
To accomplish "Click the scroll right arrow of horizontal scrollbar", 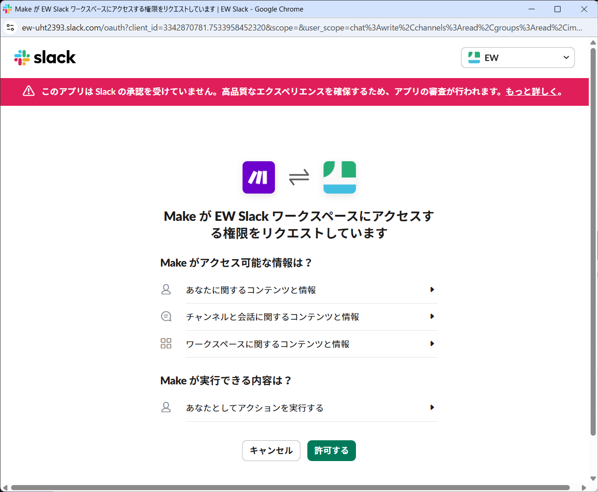I will [x=584, y=488].
